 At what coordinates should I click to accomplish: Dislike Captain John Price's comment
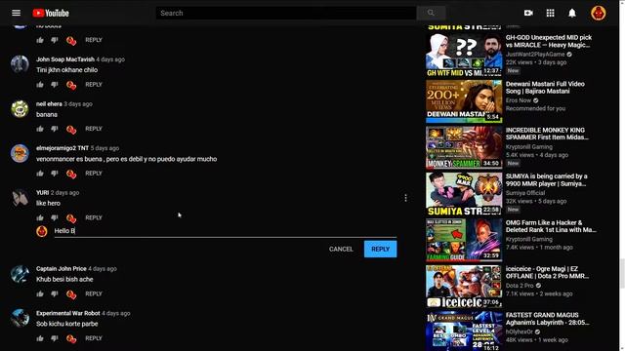(55, 293)
